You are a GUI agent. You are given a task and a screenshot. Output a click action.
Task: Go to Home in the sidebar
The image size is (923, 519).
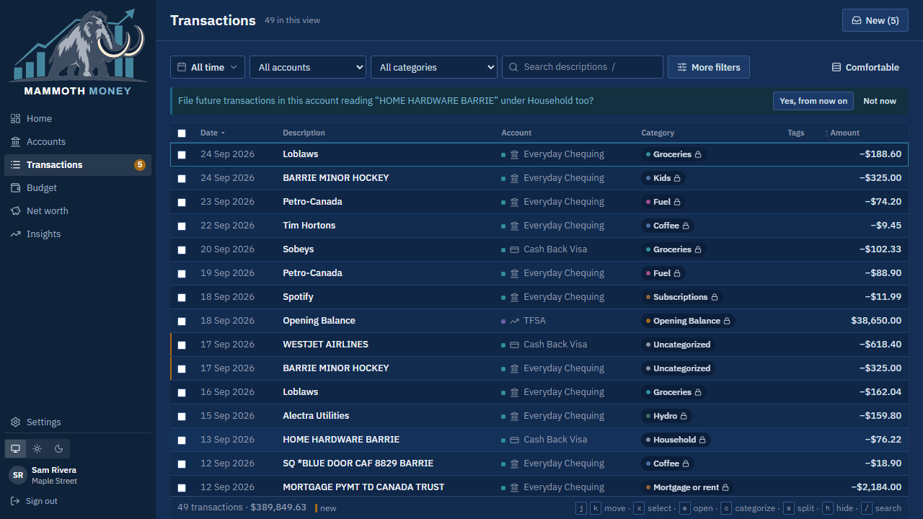(78, 118)
